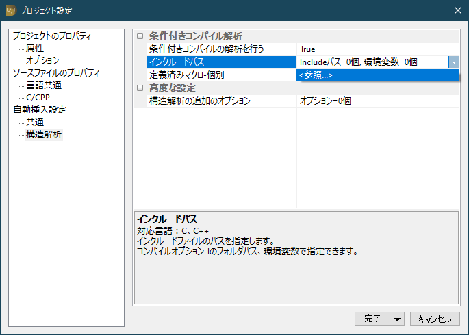Collapse the 条件付きコンパイル解析 section
This screenshot has height=335, width=469.
tap(140, 36)
